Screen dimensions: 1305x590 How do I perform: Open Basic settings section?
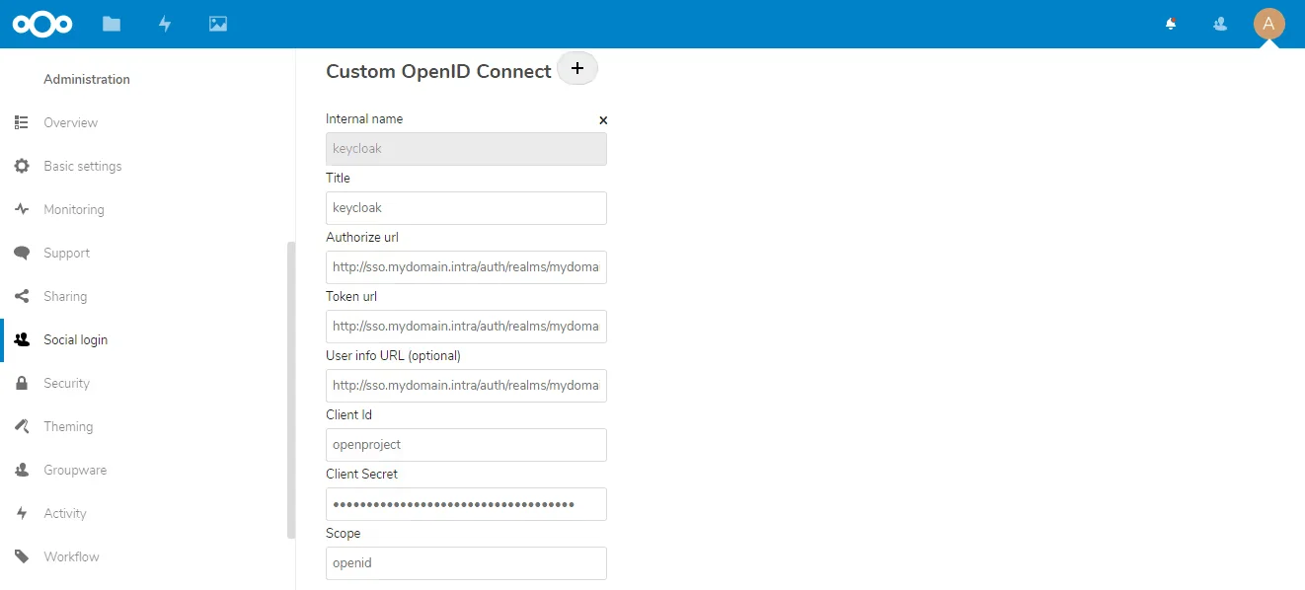82,166
